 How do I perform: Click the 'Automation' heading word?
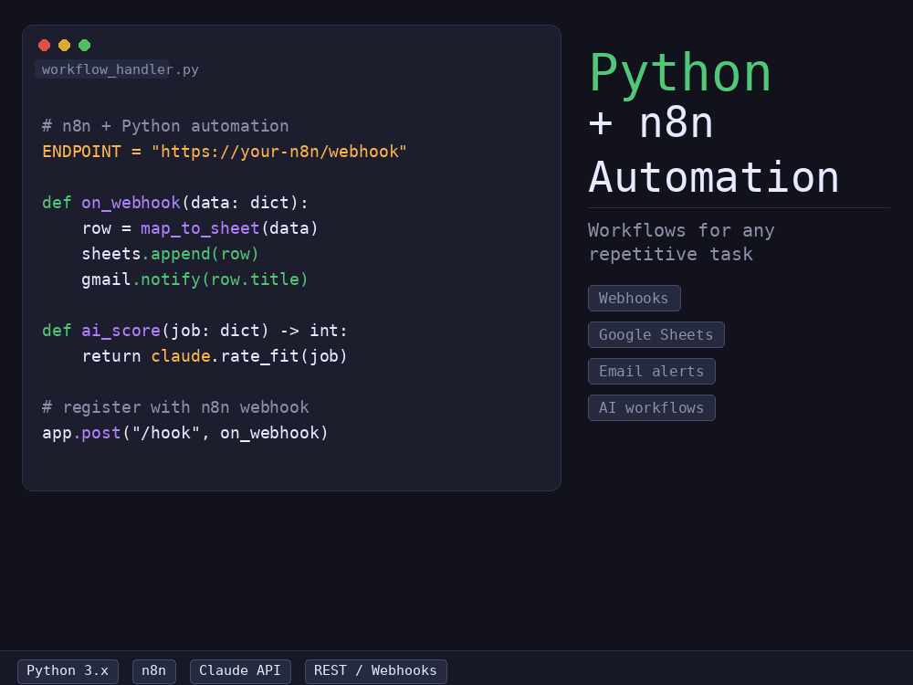714,177
